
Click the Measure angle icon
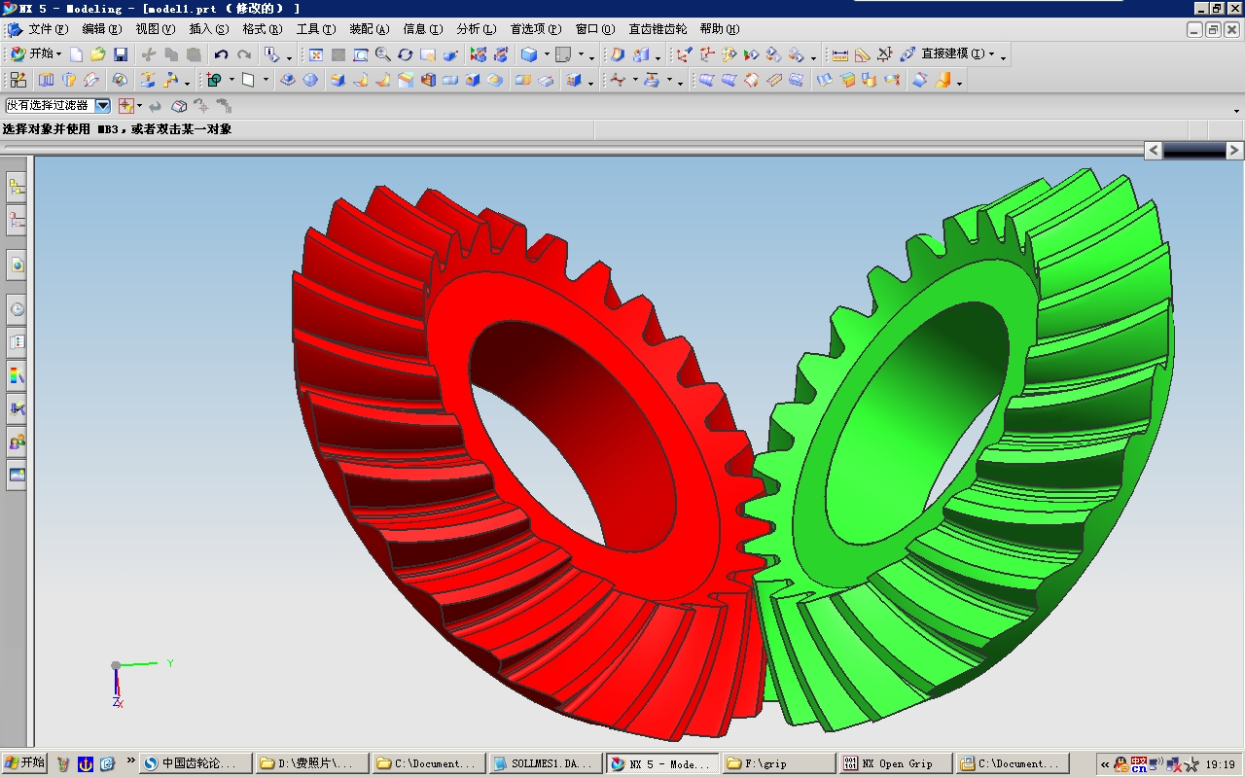click(863, 54)
